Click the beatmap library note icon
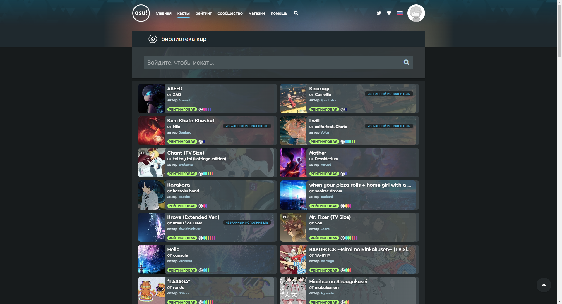Viewport: 562px width, 304px height. click(153, 39)
